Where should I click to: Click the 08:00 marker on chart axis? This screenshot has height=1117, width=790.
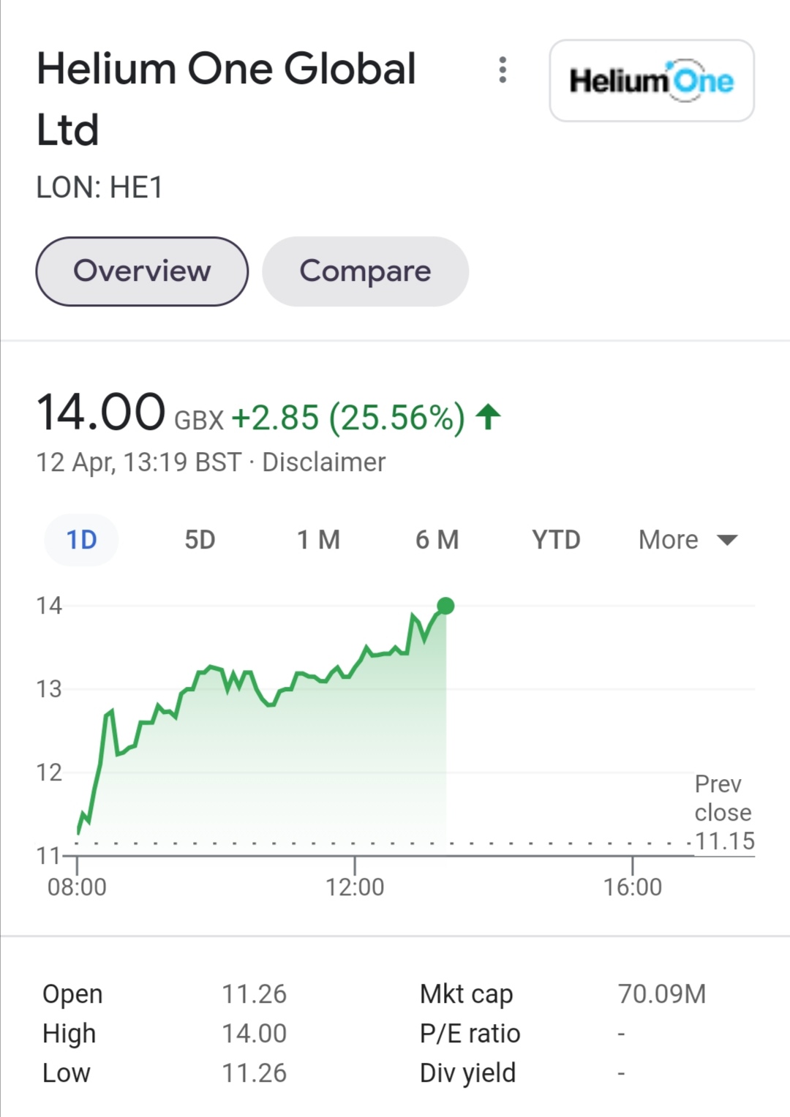pyautogui.click(x=77, y=887)
